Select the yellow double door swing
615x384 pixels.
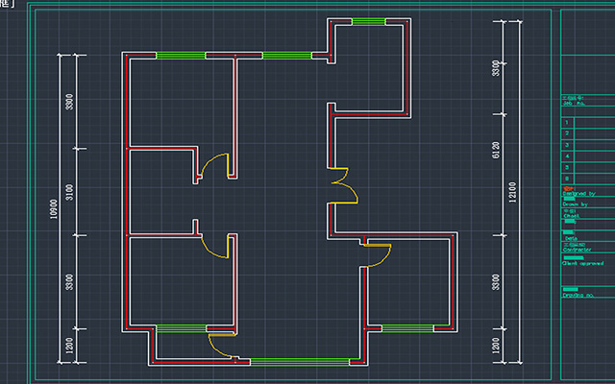(x=344, y=185)
